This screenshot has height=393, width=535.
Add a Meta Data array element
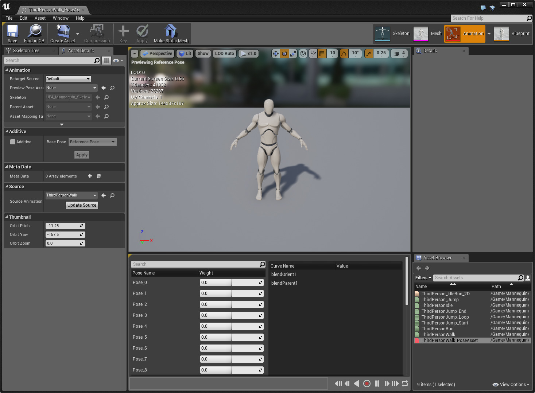(x=90, y=176)
